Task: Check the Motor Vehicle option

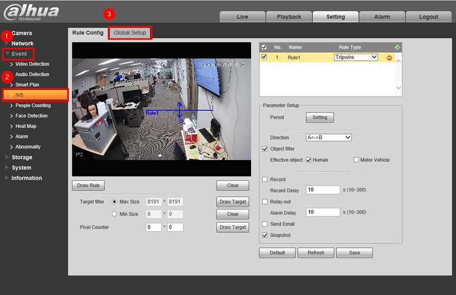Action: click(356, 160)
